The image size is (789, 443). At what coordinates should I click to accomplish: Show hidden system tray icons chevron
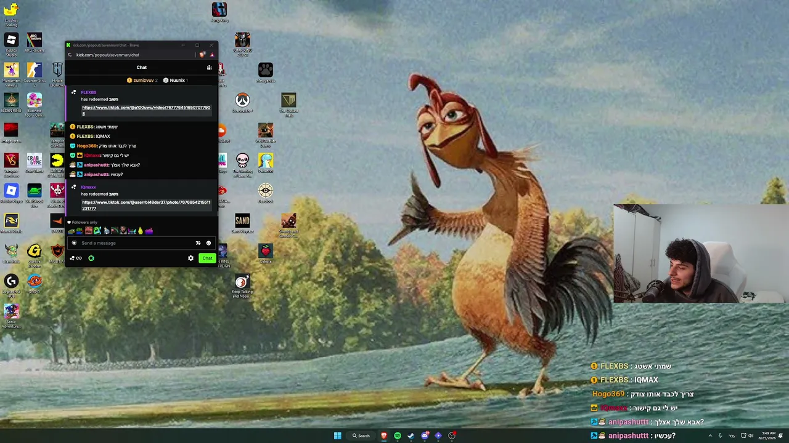[710, 436]
